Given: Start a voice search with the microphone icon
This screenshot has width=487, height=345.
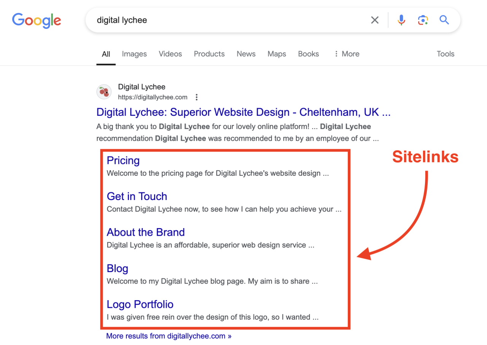Looking at the screenshot, I should (x=401, y=20).
